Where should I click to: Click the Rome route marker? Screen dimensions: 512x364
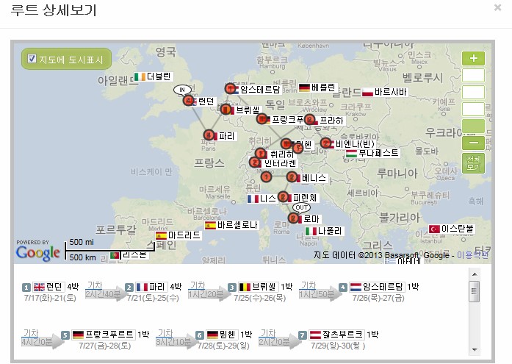point(293,218)
